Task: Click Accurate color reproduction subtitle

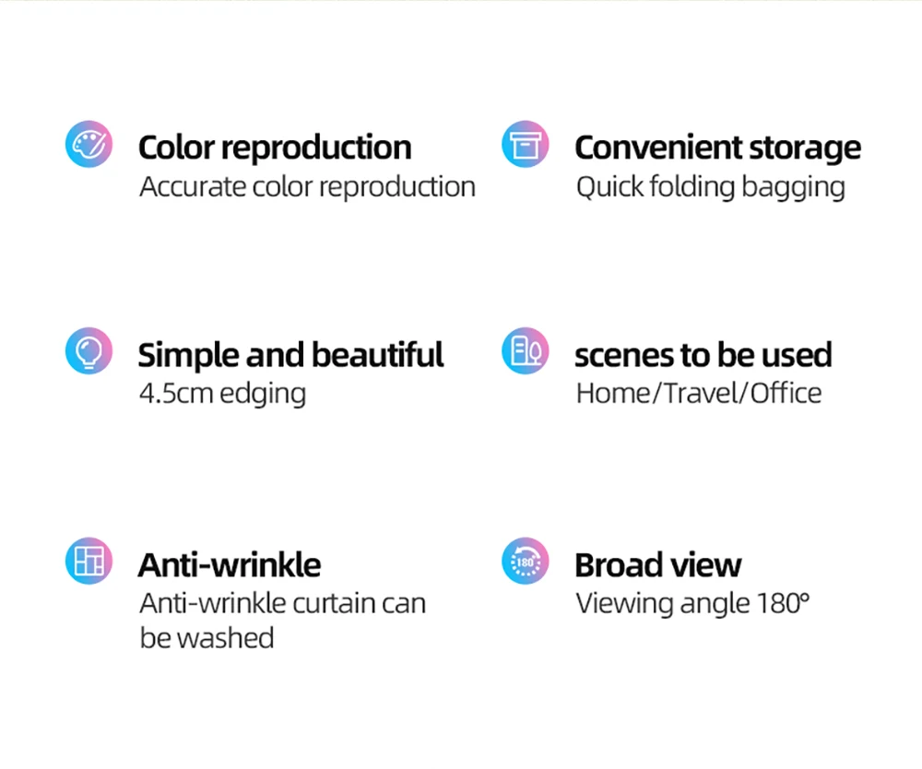Action: point(308,187)
